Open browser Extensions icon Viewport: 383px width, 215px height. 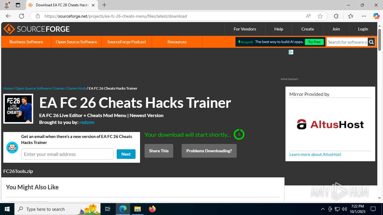[x=336, y=16]
